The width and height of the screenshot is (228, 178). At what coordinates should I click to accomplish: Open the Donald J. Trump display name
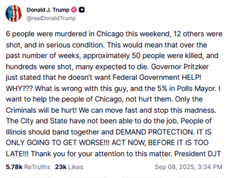48,10
